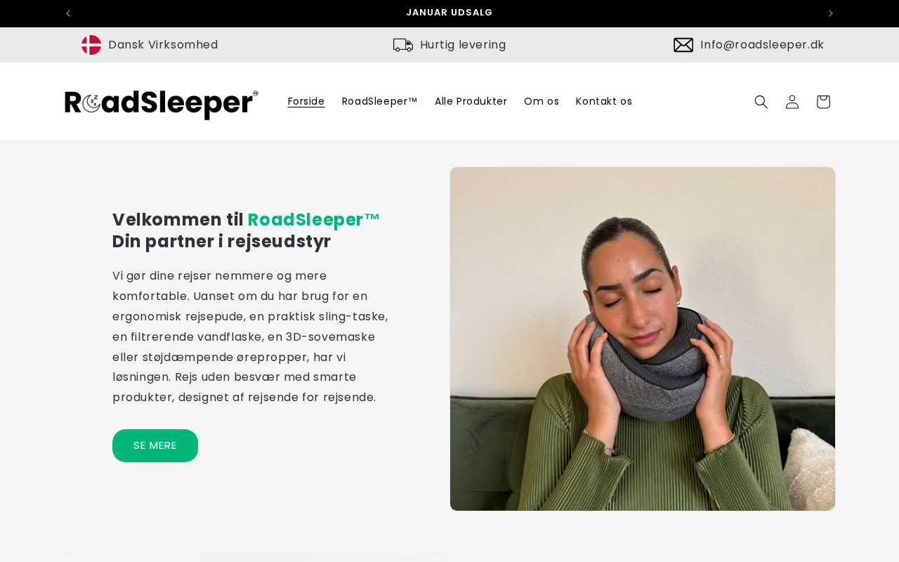This screenshot has width=899, height=562.
Task: Open the shopping cart icon
Action: 823,102
